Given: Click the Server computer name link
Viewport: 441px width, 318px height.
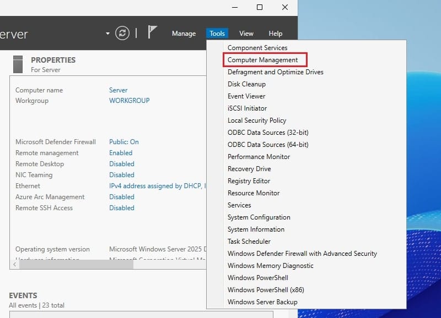Looking at the screenshot, I should (x=118, y=90).
